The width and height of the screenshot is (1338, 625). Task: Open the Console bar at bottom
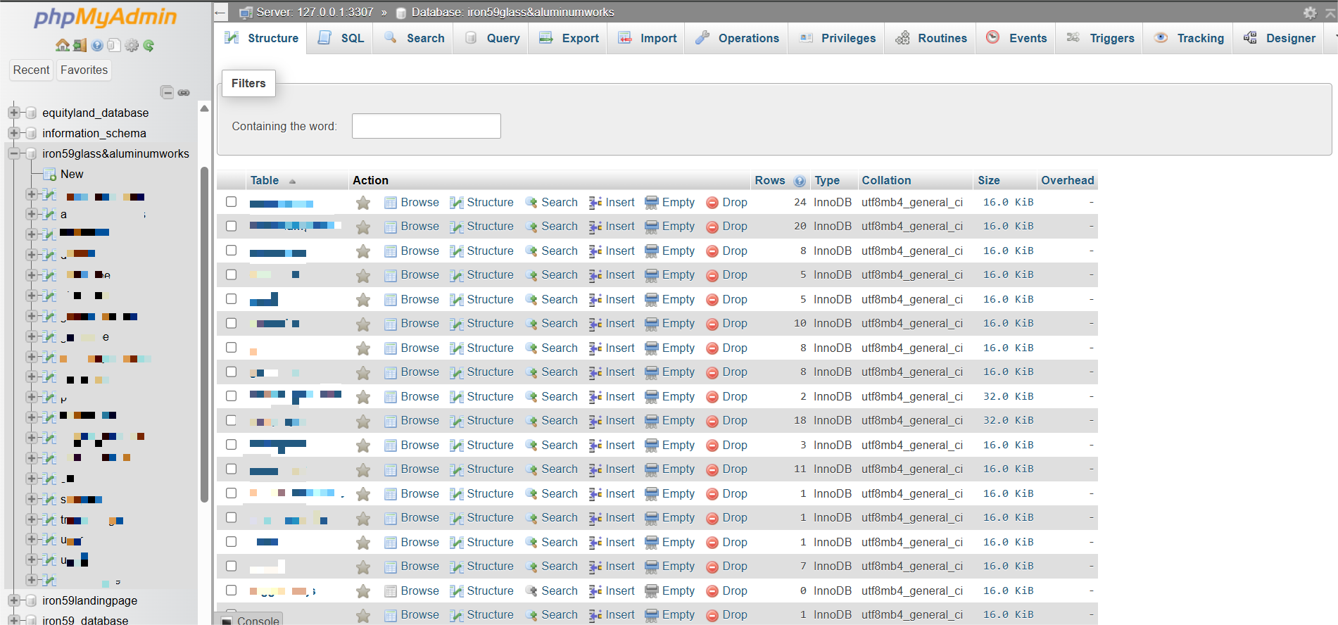coord(250,619)
